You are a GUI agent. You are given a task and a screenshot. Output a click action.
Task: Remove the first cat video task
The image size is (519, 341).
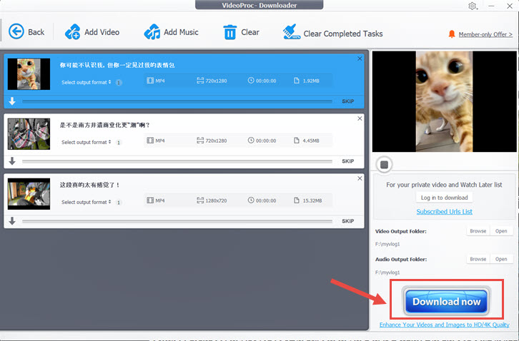coord(360,58)
